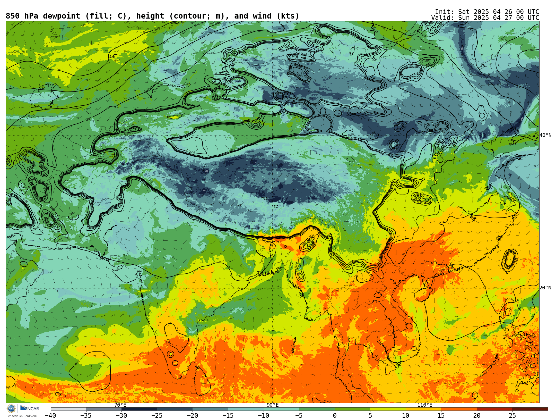The height and width of the screenshot is (419, 556).
Task: Click the 0 colorbar tick label
Action: pyautogui.click(x=335, y=416)
